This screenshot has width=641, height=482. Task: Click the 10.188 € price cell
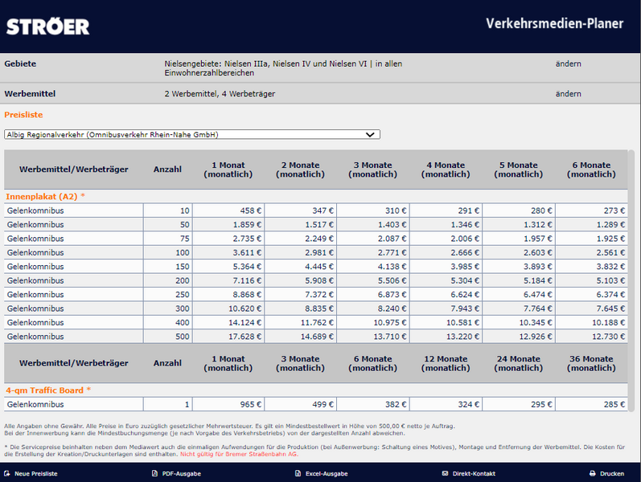(x=591, y=322)
